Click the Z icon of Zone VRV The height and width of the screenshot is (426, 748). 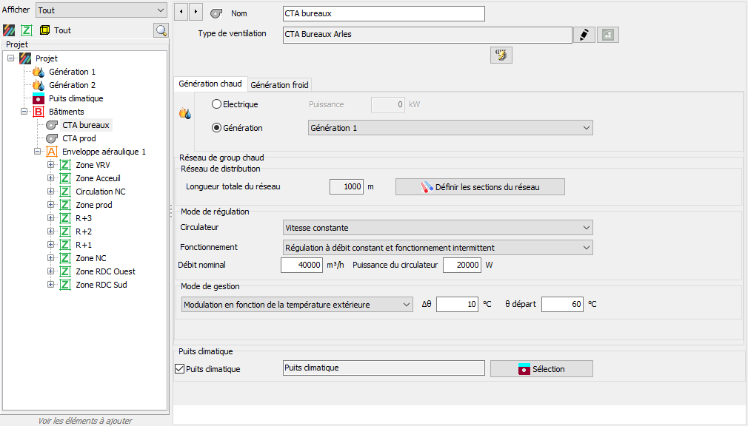click(x=65, y=166)
